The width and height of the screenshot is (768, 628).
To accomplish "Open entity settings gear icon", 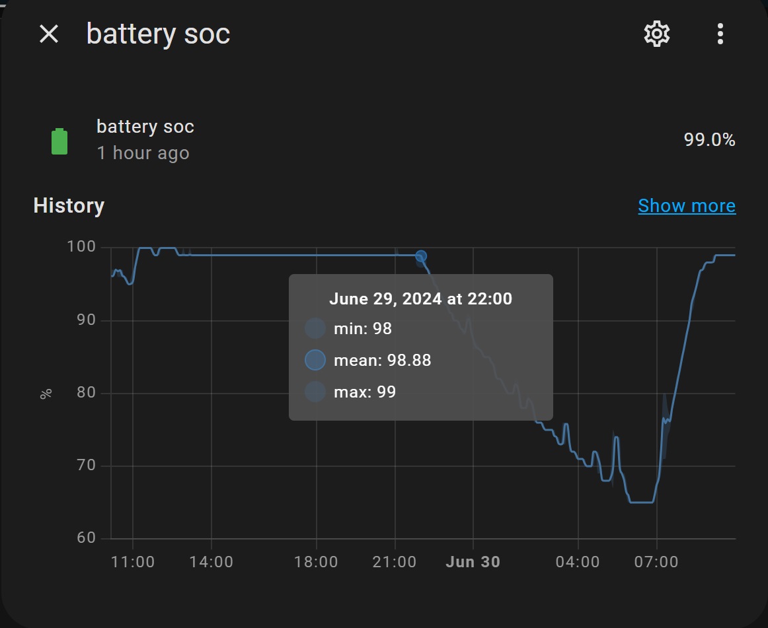I will [x=656, y=34].
